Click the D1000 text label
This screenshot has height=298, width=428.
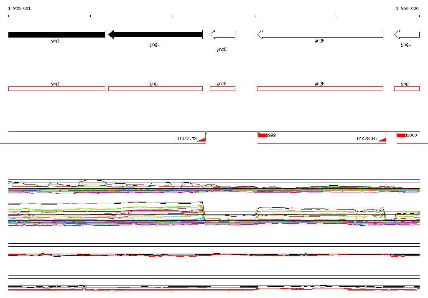[411, 135]
